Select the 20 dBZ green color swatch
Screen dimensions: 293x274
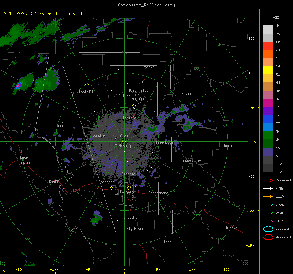[x=268, y=136]
